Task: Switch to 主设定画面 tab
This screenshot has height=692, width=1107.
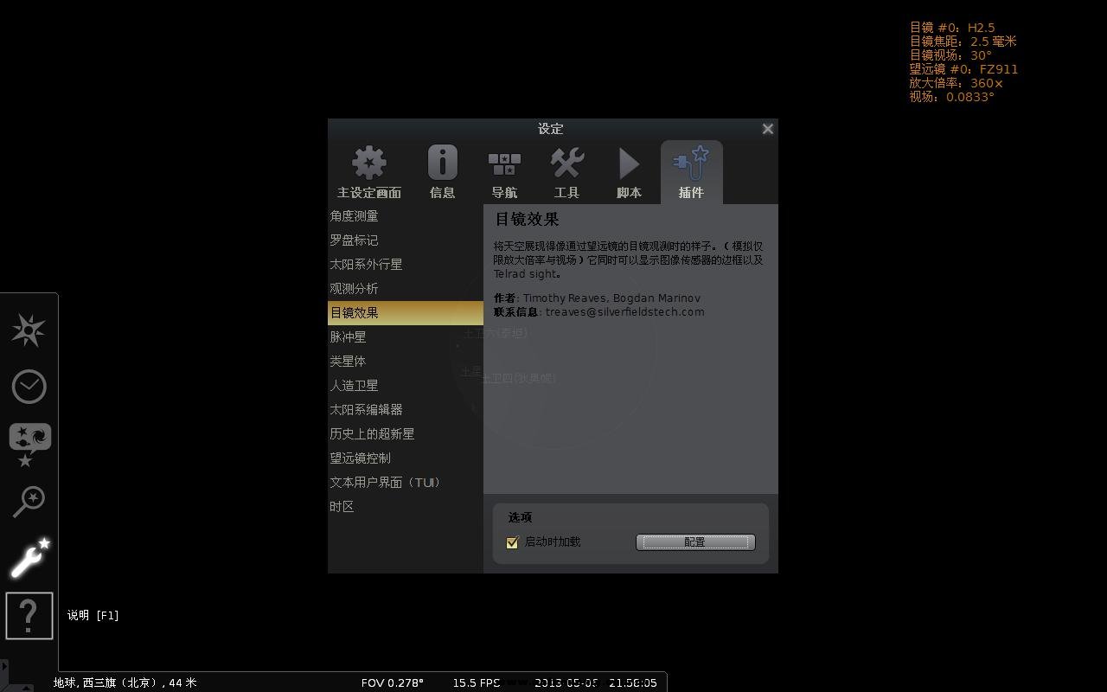Action: (369, 172)
